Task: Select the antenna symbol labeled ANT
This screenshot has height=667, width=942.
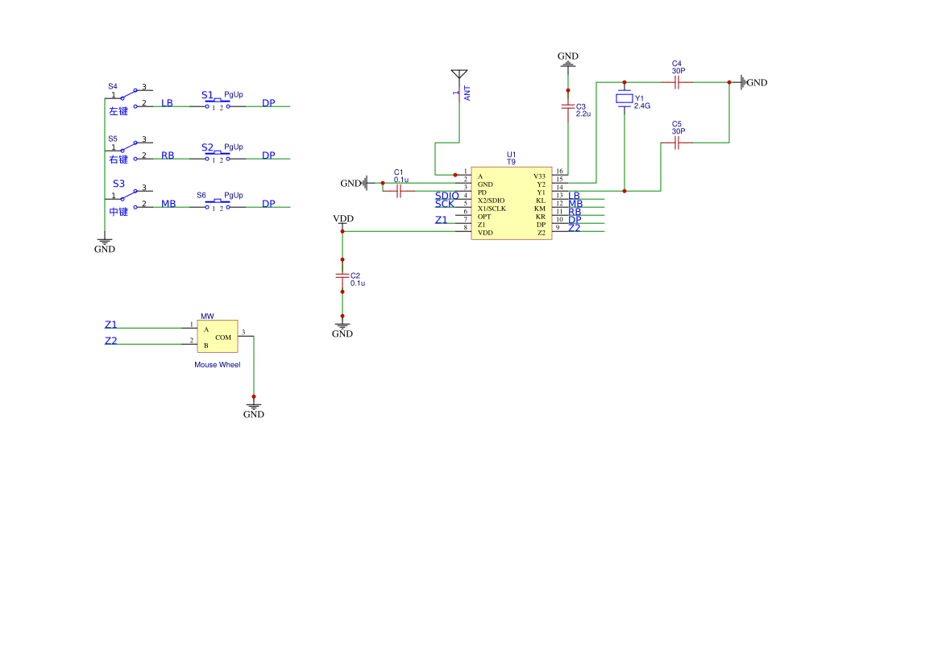Action: coord(459,75)
